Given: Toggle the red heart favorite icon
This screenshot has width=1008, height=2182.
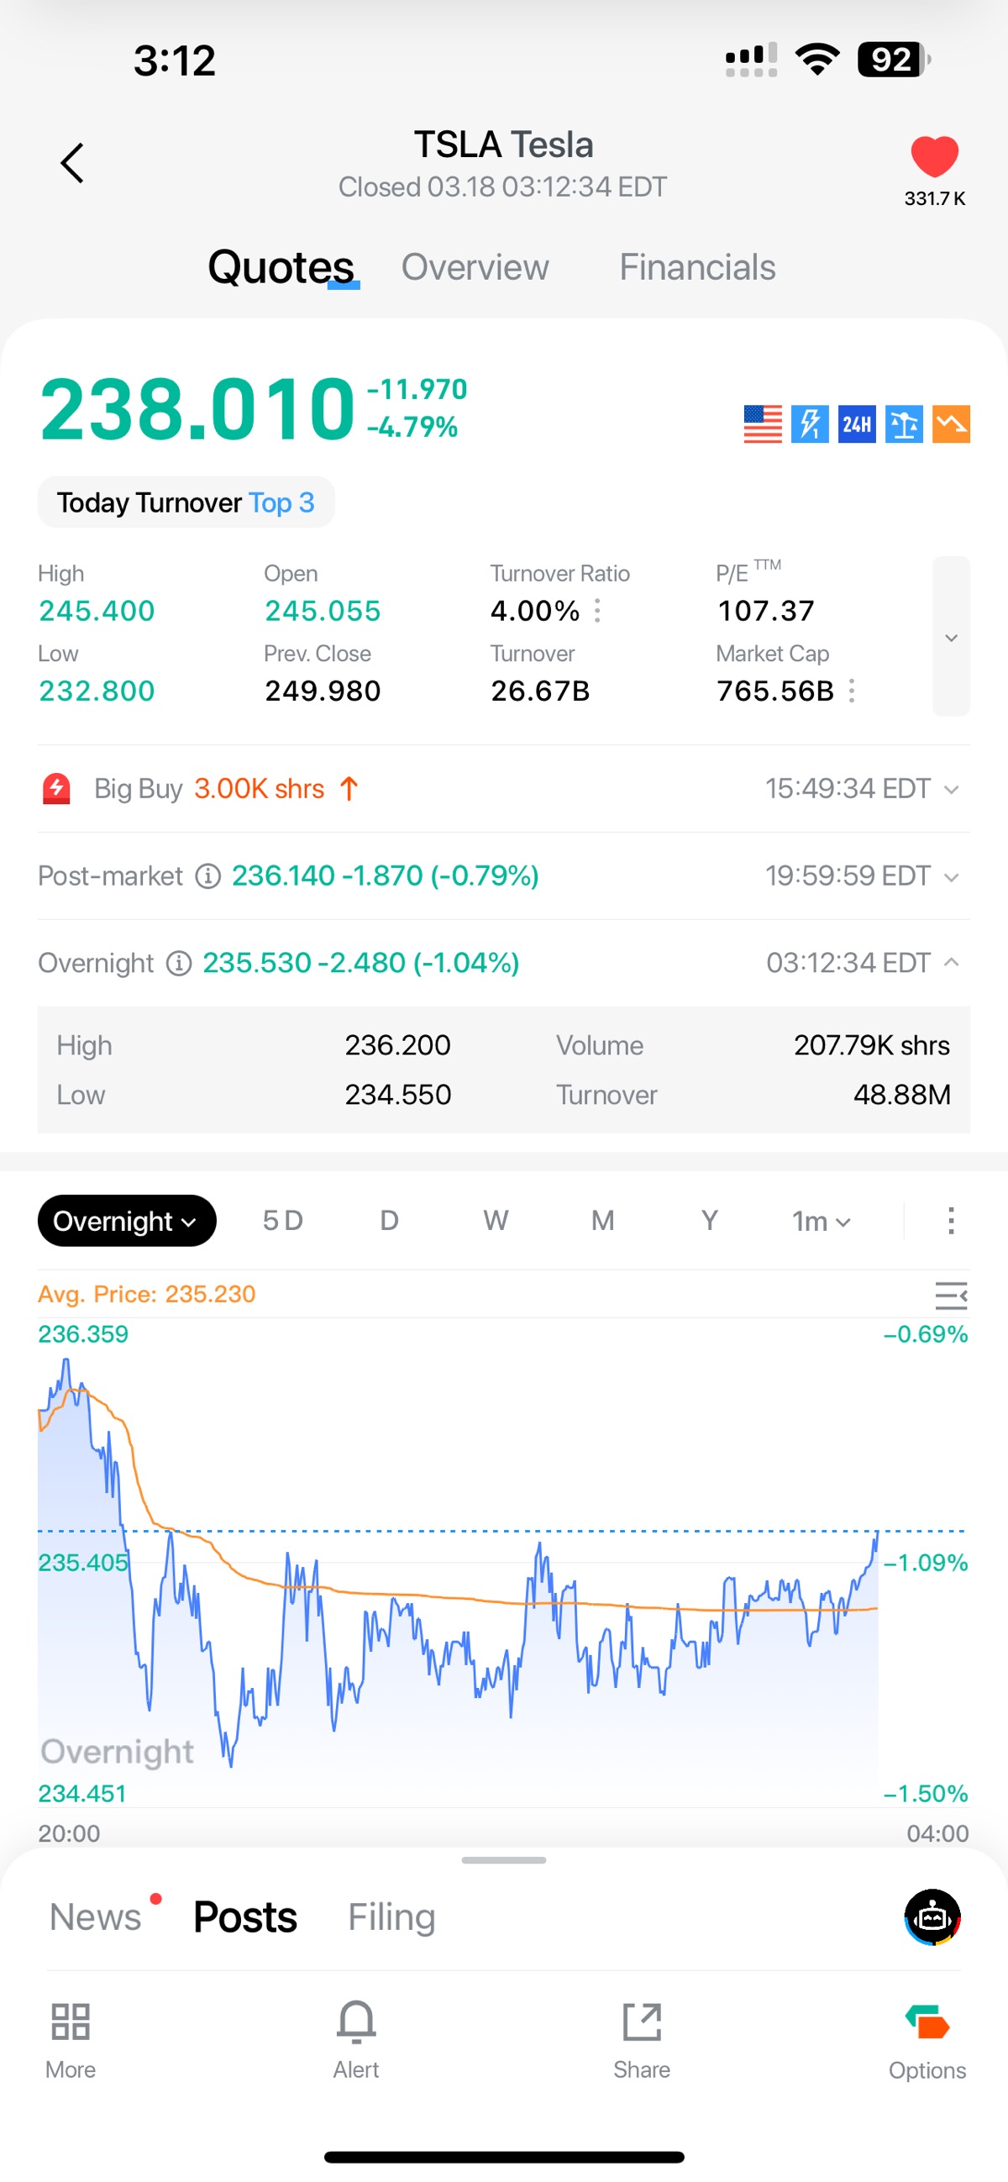Looking at the screenshot, I should tap(934, 157).
